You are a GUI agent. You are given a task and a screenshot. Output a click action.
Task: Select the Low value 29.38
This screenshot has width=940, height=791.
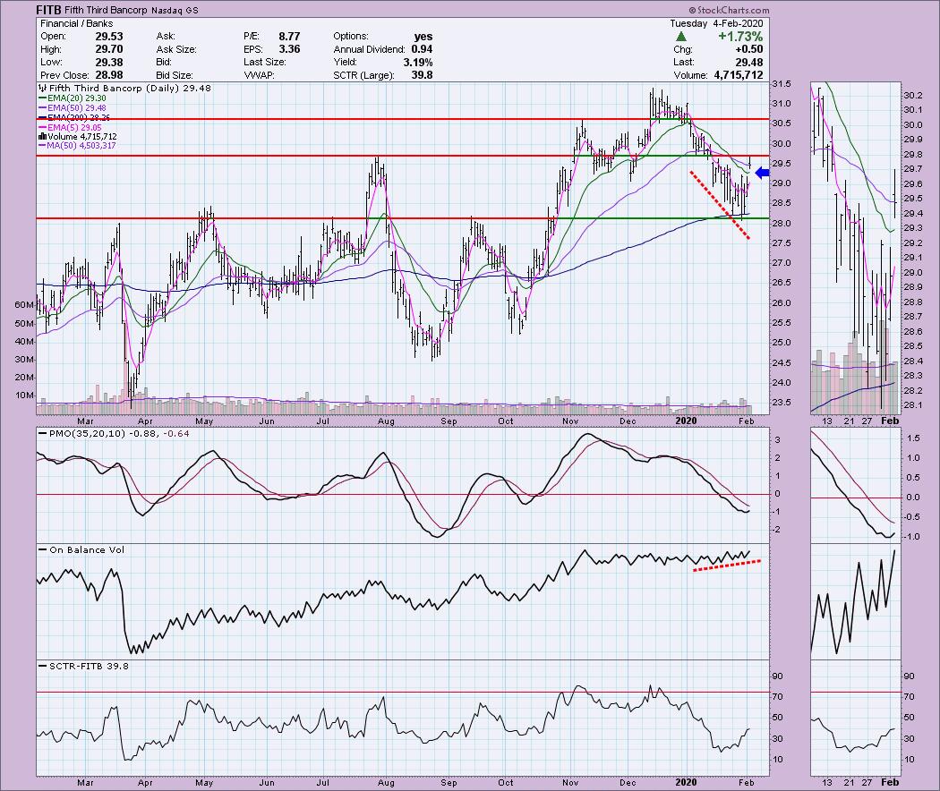[108, 63]
